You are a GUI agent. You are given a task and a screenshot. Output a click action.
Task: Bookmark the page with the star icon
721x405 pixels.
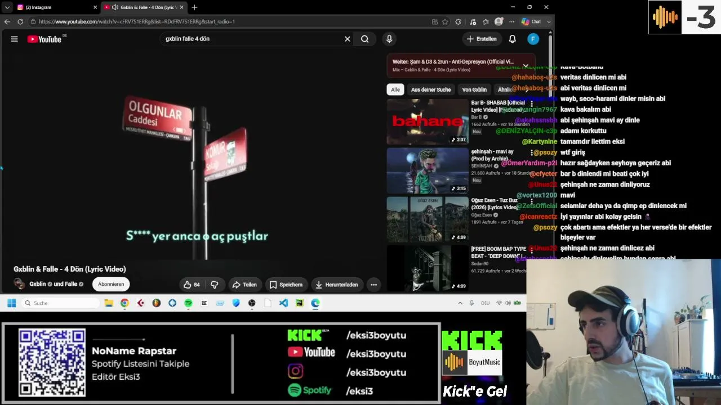pos(445,21)
